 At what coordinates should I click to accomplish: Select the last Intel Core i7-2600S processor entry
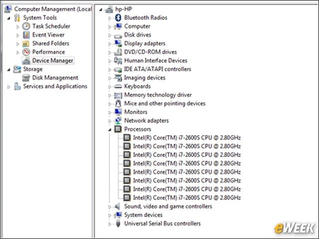187,198
